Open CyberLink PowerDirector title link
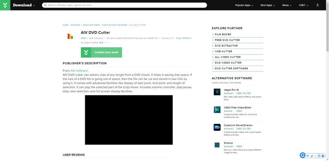 click(x=238, y=125)
